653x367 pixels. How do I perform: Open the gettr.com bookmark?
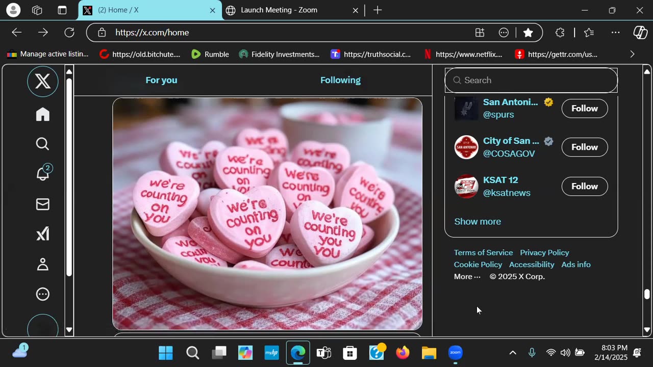[556, 54]
